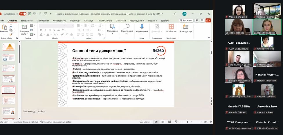The image size is (283, 135).
Task: Toggle Нотатки pane in status bar
Action: 145,122
